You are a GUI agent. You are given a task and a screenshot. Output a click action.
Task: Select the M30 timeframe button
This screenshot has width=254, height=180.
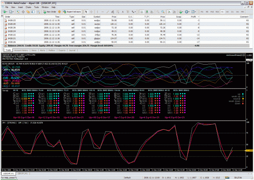217,12
